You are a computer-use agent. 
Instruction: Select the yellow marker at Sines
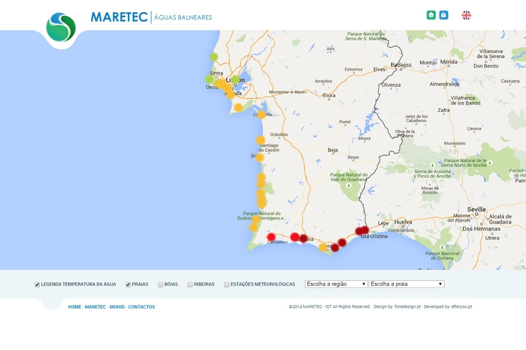tap(259, 157)
